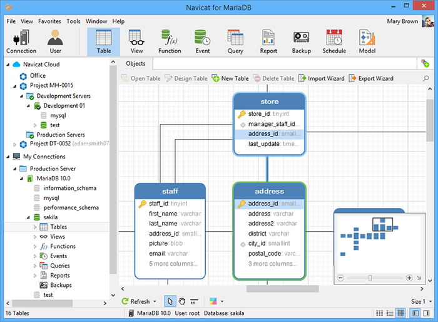Viewport: 438px width, 322px height.
Task: Select the Table toolbar icon
Action: click(x=104, y=42)
